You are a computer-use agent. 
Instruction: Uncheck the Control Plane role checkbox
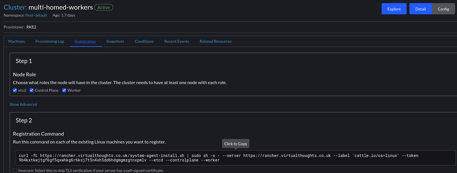[x=32, y=90]
